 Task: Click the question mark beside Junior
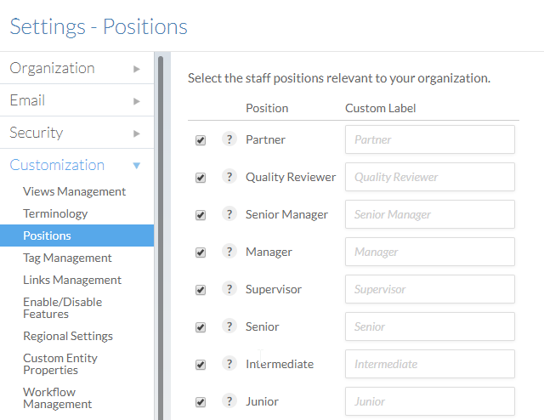(229, 401)
